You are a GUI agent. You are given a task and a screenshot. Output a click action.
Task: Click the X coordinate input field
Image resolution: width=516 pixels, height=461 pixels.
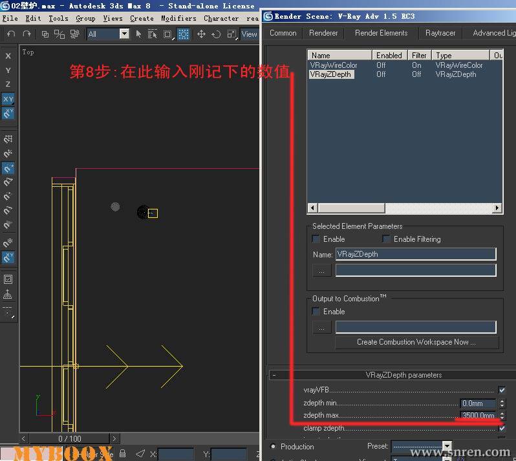pyautogui.click(x=175, y=455)
